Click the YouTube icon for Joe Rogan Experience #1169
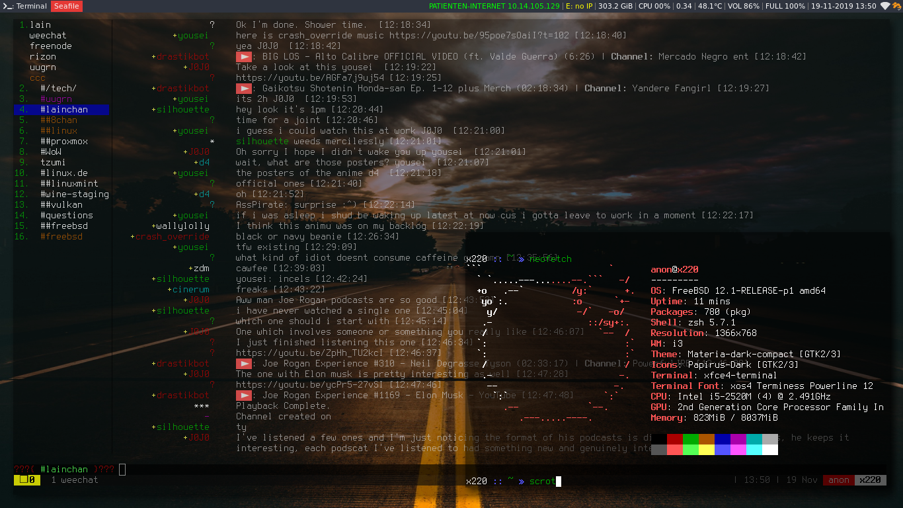Viewport: 903px width, 508px height. pos(244,396)
